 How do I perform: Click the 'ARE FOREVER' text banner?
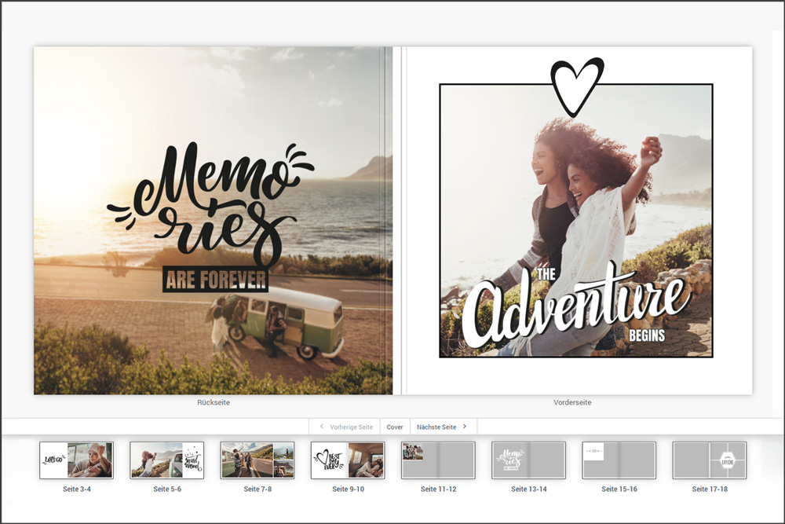pos(216,280)
